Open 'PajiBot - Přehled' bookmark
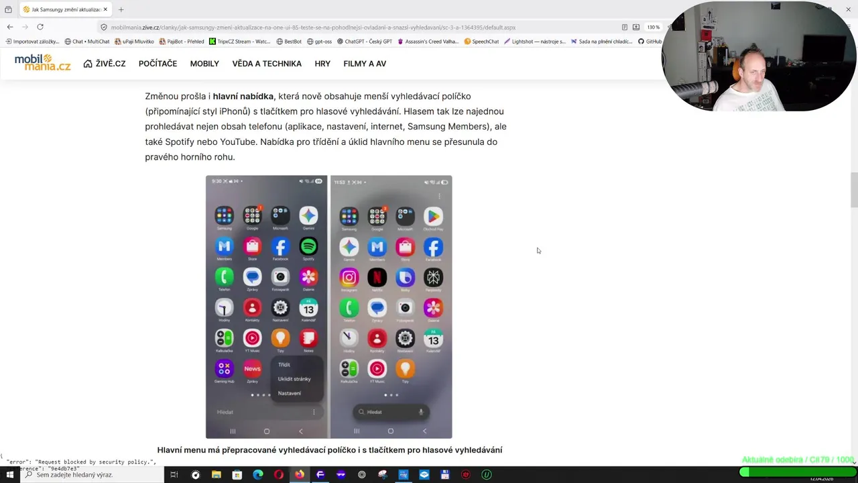 [x=181, y=42]
